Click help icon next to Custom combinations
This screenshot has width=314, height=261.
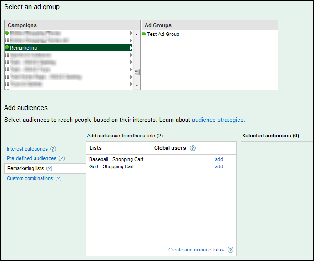tap(58, 179)
